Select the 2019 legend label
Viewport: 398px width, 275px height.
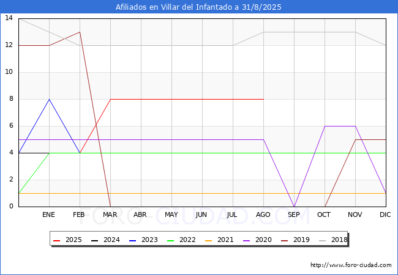point(301,240)
